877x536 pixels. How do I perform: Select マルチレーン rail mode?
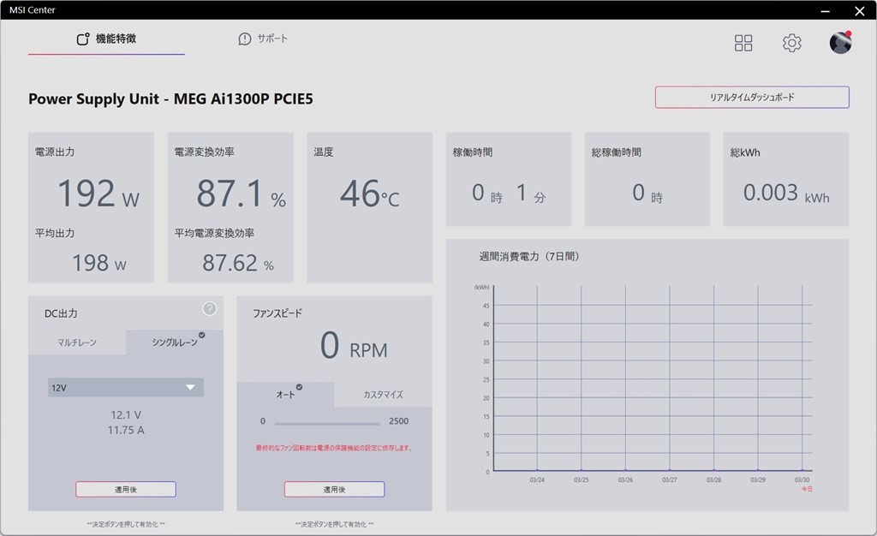point(77,342)
